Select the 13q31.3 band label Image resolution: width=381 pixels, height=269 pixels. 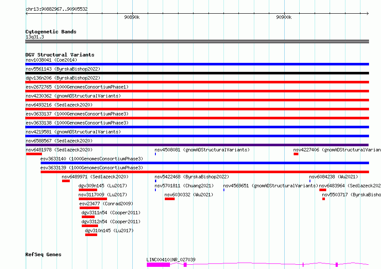35,37
